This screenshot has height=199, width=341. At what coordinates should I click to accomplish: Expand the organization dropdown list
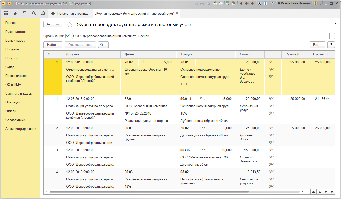(x=332, y=36)
